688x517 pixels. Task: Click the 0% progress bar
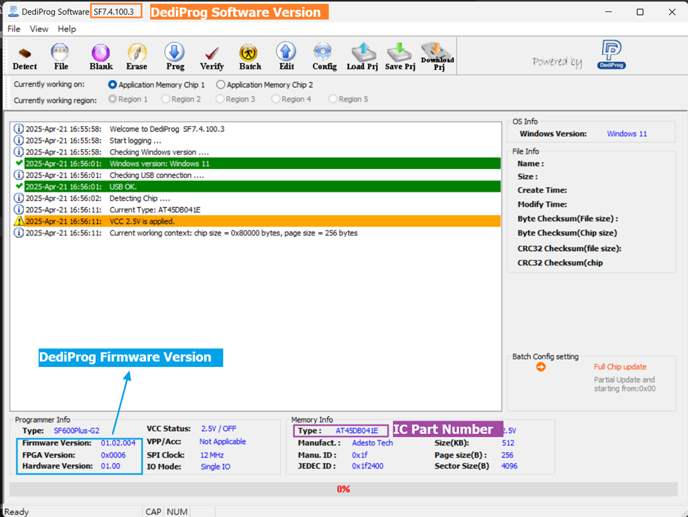click(x=343, y=489)
